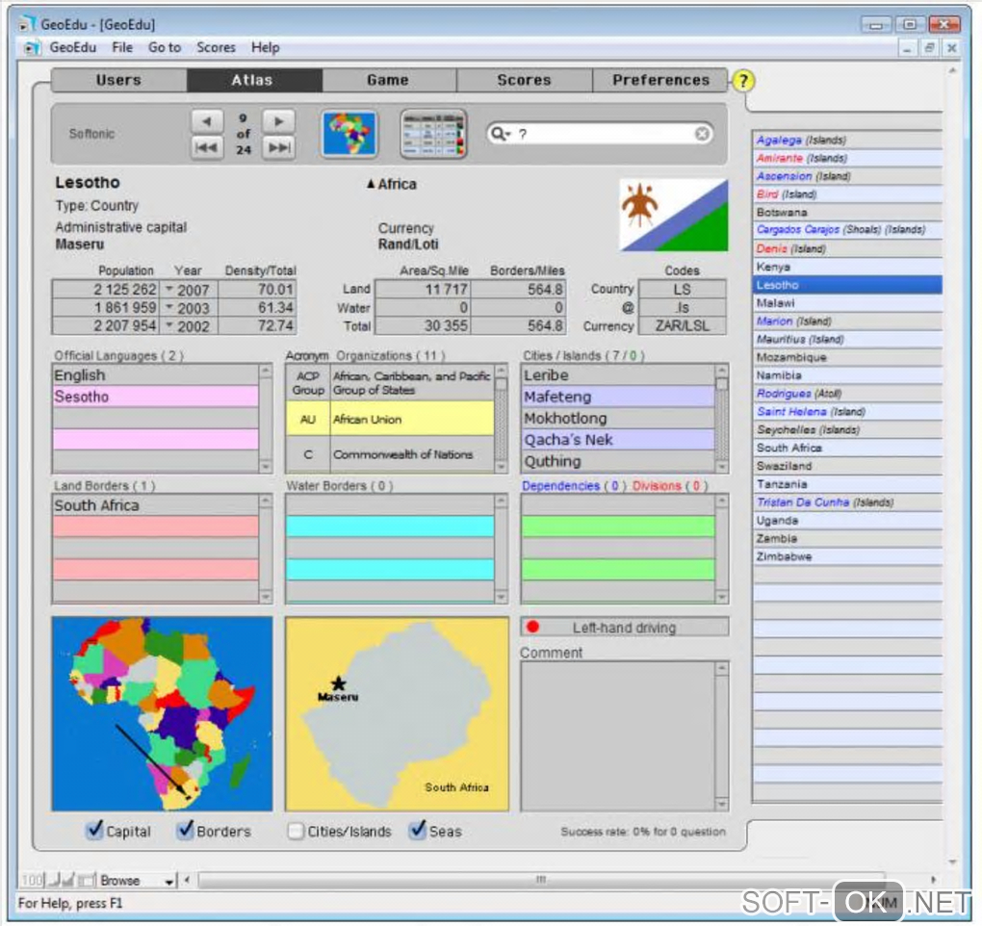This screenshot has height=926, width=982.
Task: Select South Africa in Land Borders
Action: click(x=155, y=505)
